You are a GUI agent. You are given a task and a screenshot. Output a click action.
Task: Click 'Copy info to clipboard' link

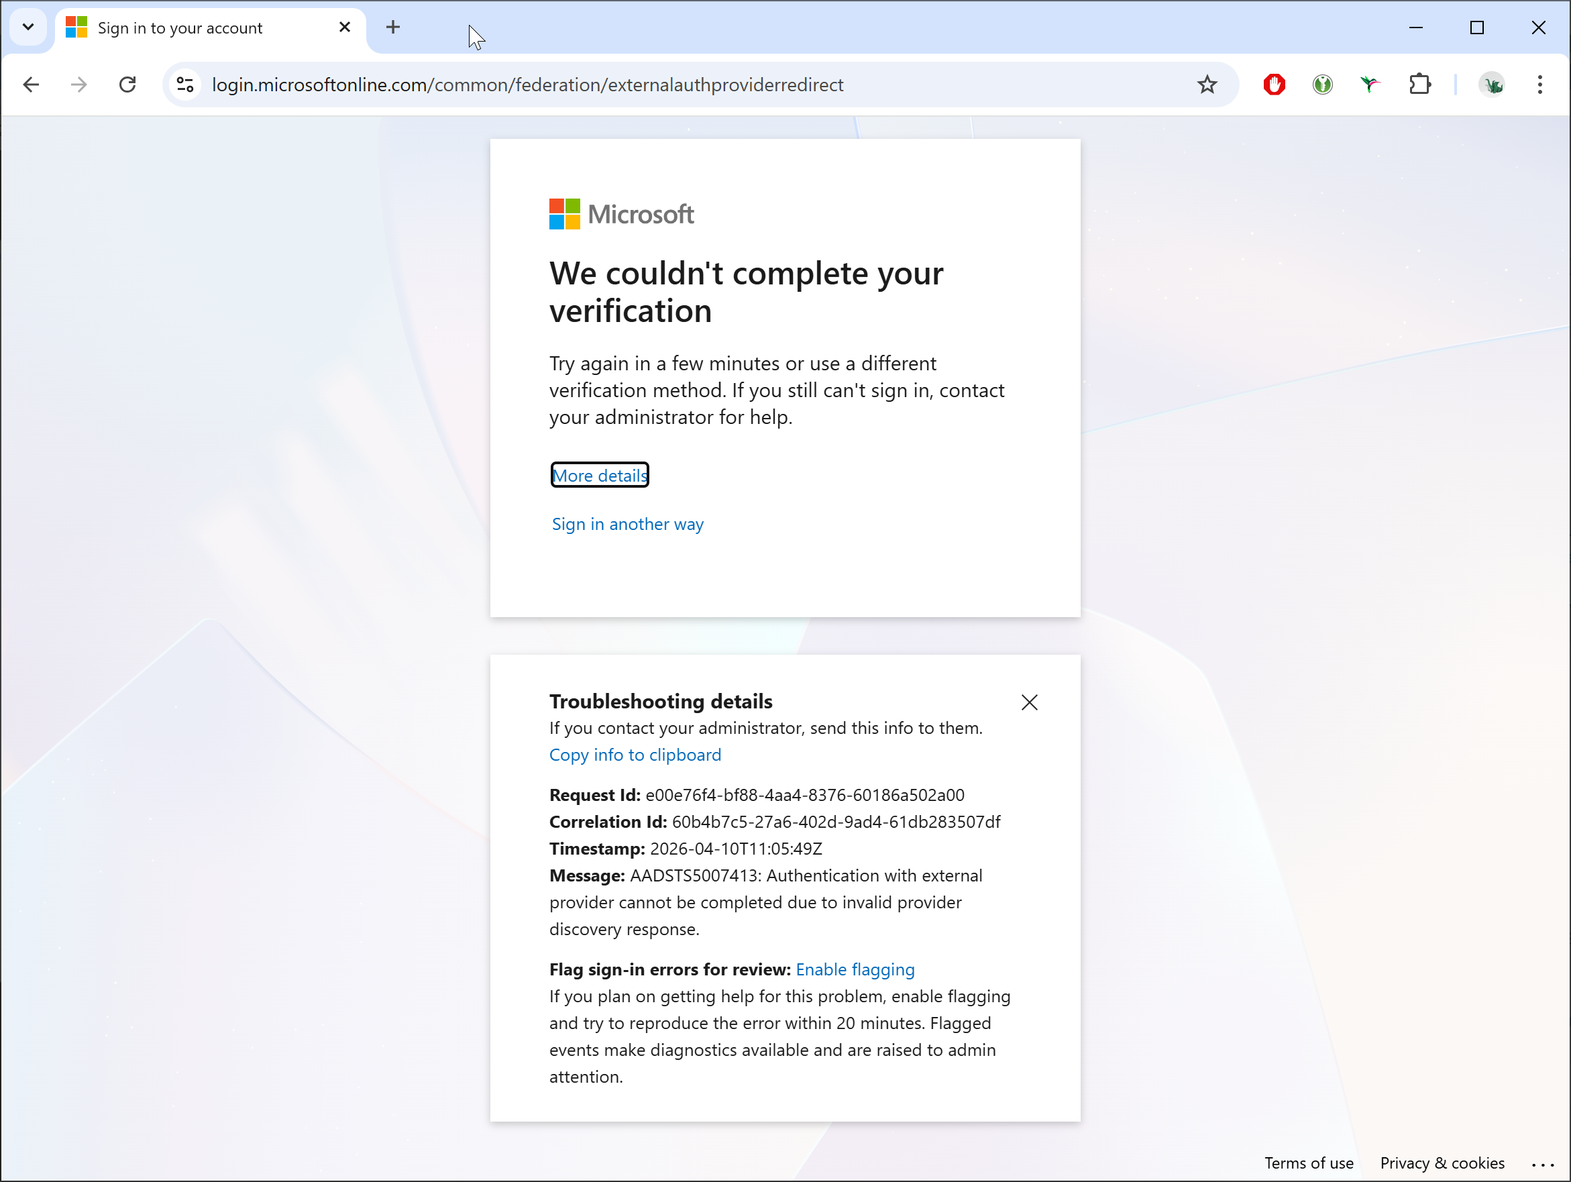click(635, 755)
